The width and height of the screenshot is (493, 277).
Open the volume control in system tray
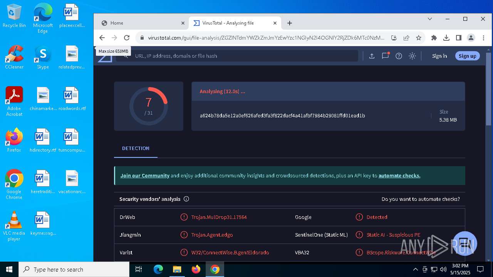coord(443,269)
